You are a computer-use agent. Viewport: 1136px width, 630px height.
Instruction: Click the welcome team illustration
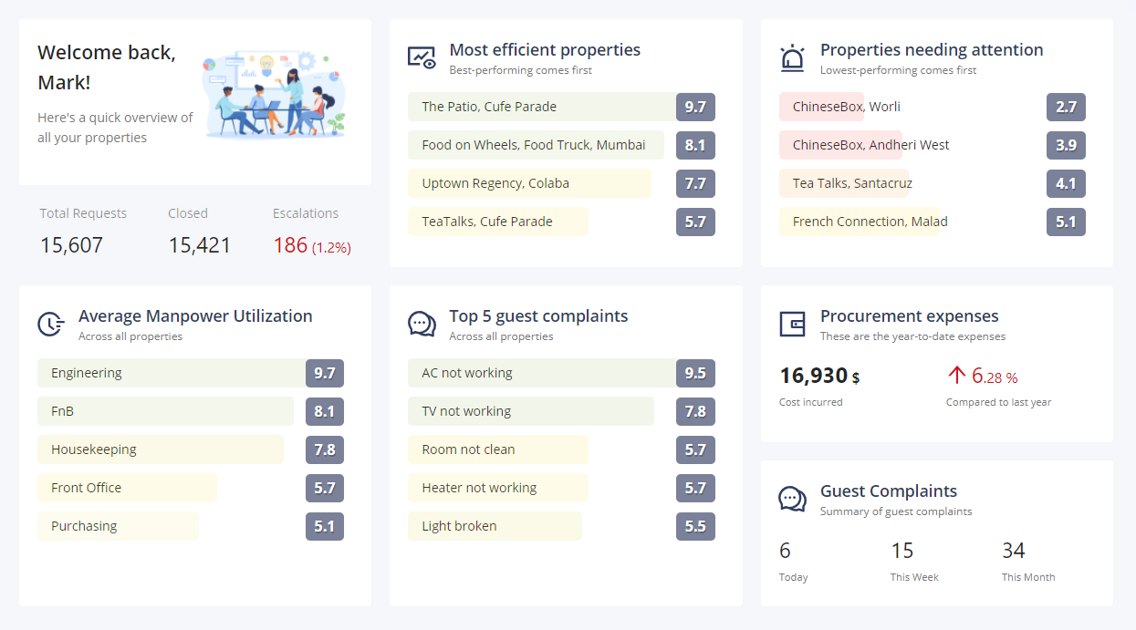(275, 93)
